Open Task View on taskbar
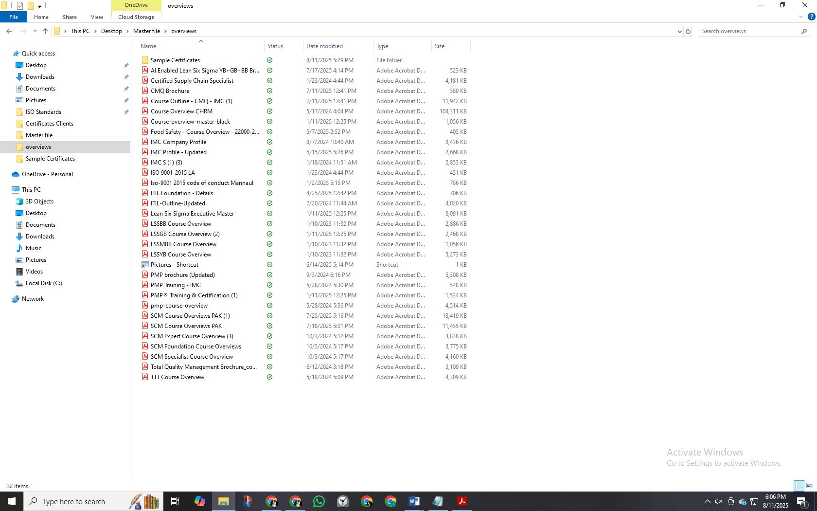 (175, 501)
